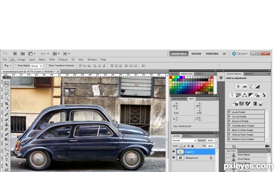Toggle lock position in Layers panel

tap(188, 146)
